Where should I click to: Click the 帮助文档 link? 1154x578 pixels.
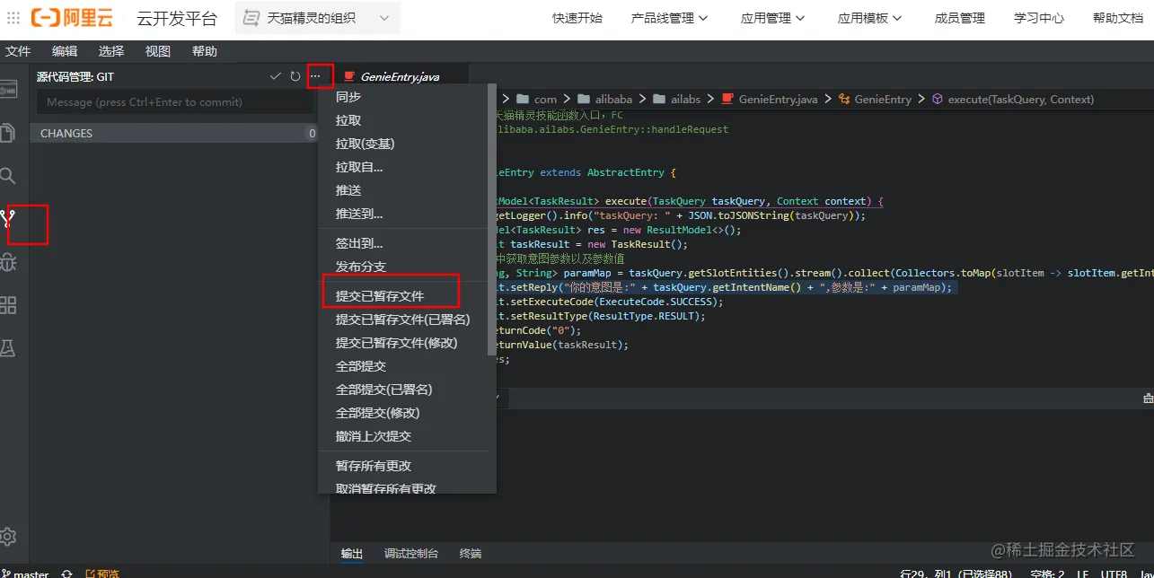(1118, 18)
